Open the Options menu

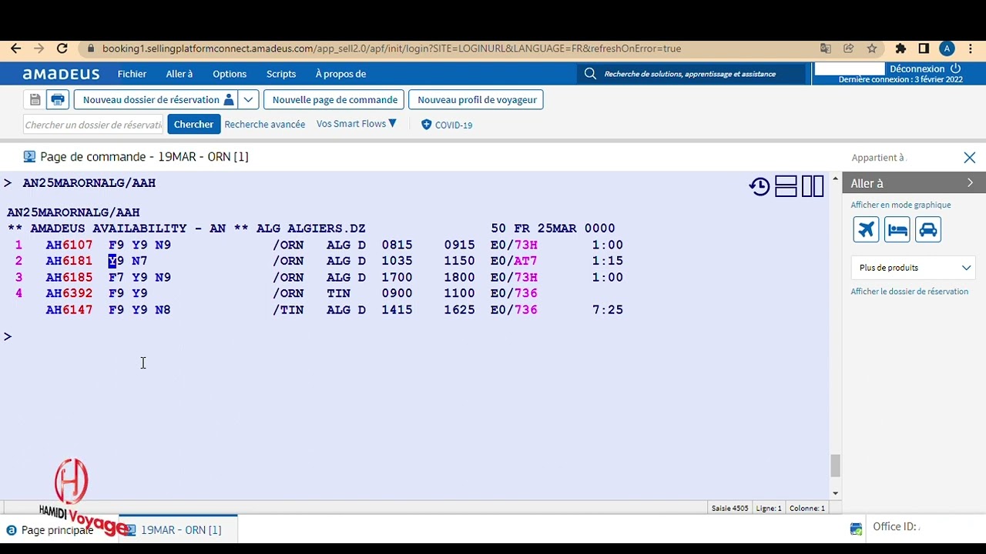pyautogui.click(x=230, y=74)
